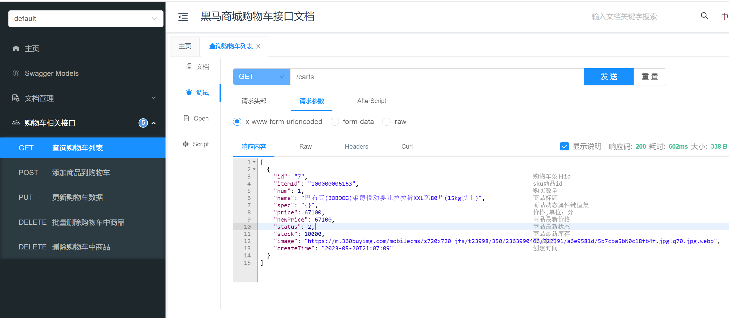
Task: Select the form-data radio option
Action: pos(335,122)
